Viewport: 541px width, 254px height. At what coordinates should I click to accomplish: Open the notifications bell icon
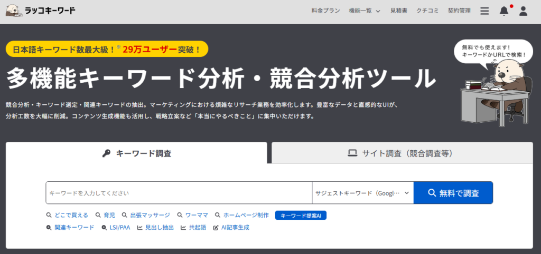coord(504,11)
